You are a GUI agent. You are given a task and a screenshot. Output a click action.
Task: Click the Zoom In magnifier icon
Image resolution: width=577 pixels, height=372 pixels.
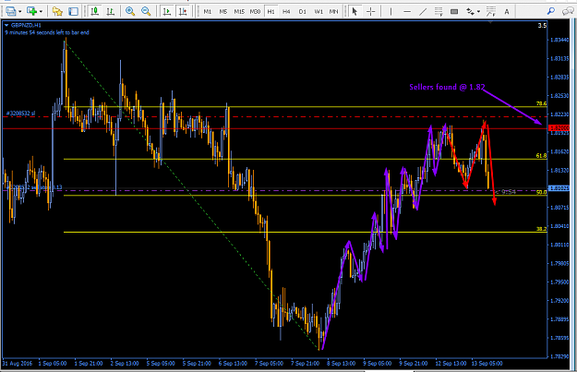click(x=130, y=11)
